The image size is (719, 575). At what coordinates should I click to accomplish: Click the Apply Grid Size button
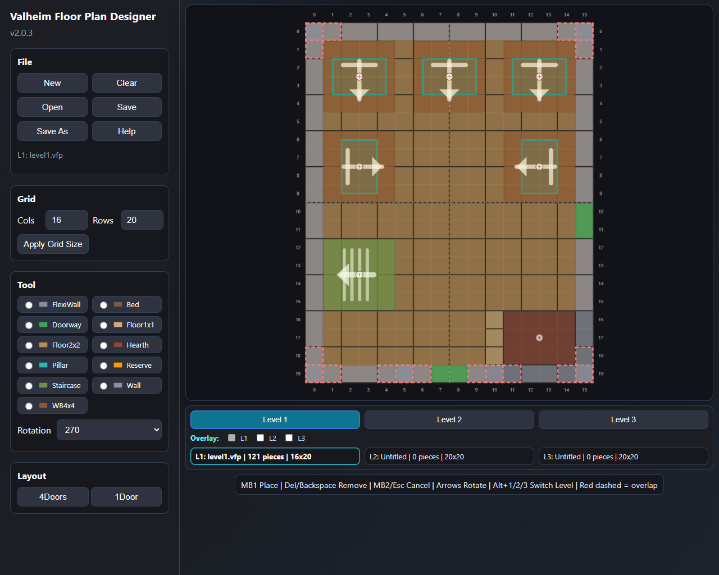(53, 244)
